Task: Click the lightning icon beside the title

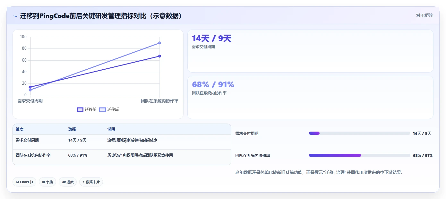Action: tap(15, 16)
